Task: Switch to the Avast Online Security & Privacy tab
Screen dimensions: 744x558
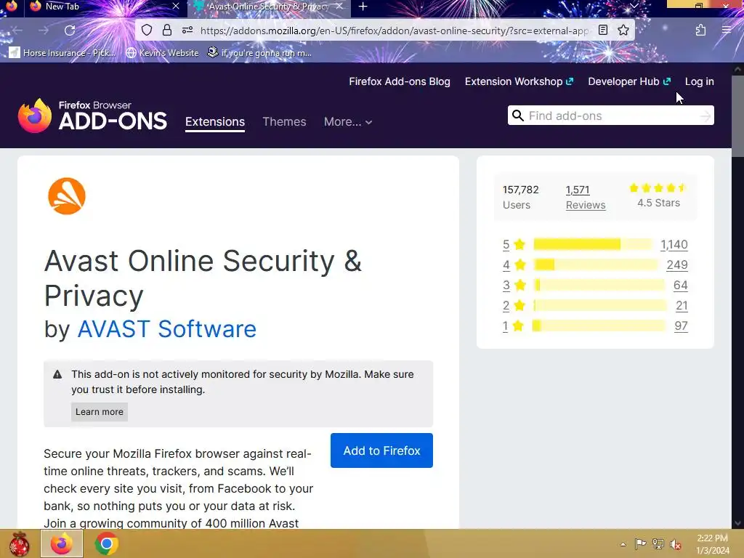Action: pyautogui.click(x=269, y=7)
